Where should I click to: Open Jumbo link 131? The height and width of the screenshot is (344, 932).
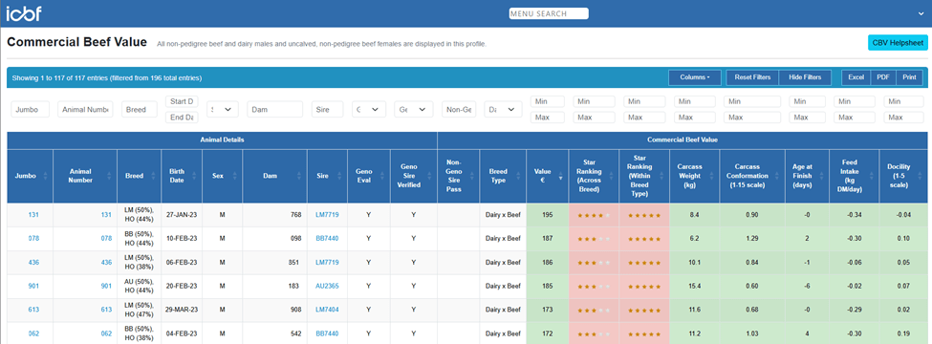33,215
